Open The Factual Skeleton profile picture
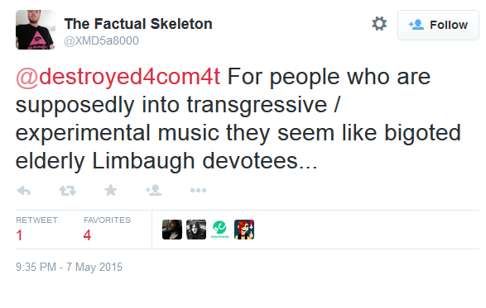 (36, 30)
